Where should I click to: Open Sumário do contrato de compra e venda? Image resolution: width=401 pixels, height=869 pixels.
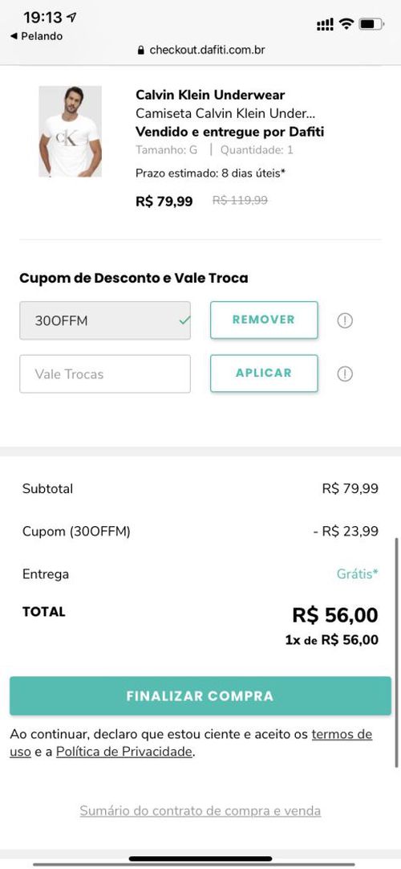point(200,811)
